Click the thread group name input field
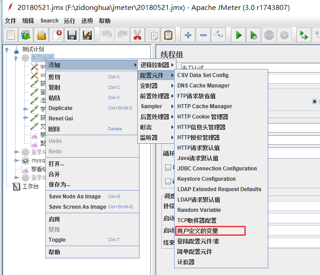Viewport: 320px width, 275px height. [251, 68]
